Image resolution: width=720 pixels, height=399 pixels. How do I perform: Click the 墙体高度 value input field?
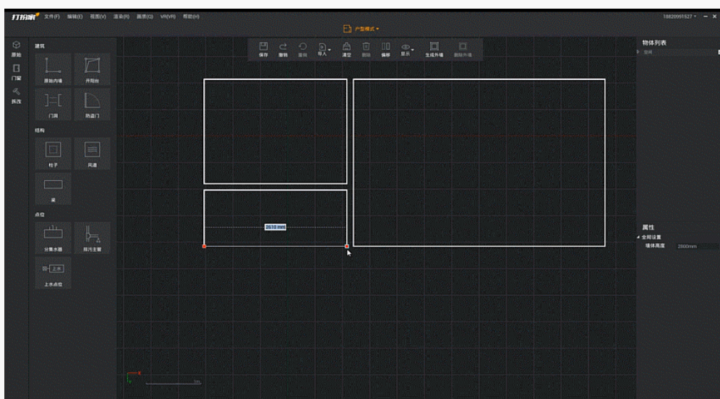[697, 247]
